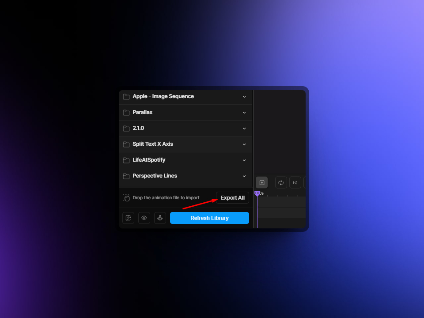Select the Split Text X Axis label
The width and height of the screenshot is (424, 318).
[153, 144]
